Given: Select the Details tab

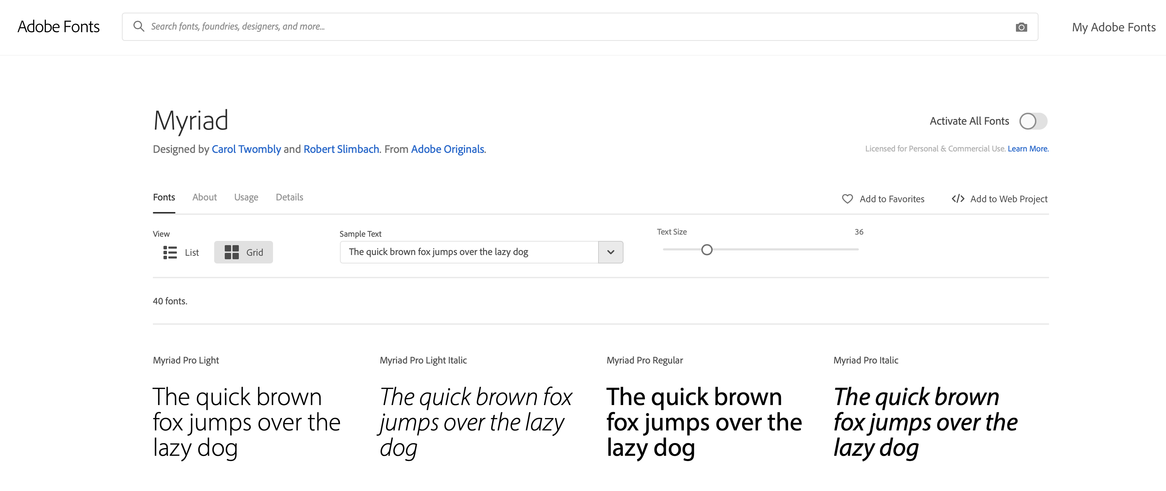Looking at the screenshot, I should click(x=289, y=197).
